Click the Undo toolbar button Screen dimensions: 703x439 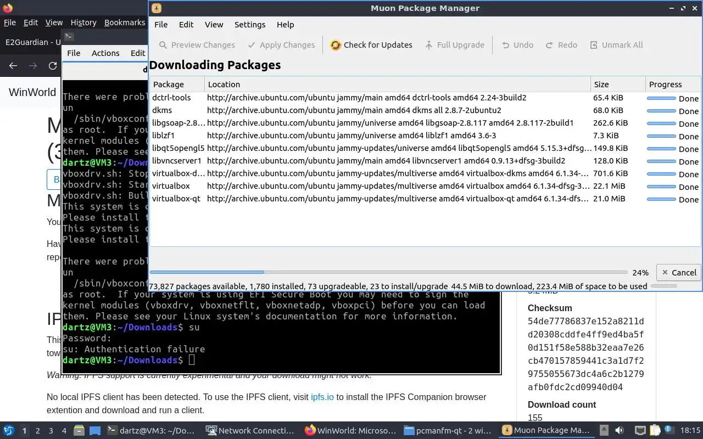[517, 45]
